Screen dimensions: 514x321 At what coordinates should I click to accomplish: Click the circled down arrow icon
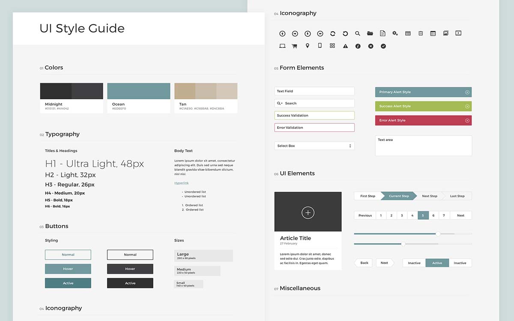[x=308, y=33]
